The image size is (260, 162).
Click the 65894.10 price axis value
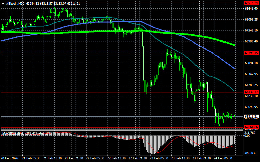[251, 63]
